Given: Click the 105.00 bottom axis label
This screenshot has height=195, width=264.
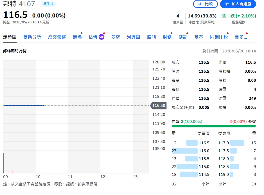Looking at the screenshot, I should point(159,149).
